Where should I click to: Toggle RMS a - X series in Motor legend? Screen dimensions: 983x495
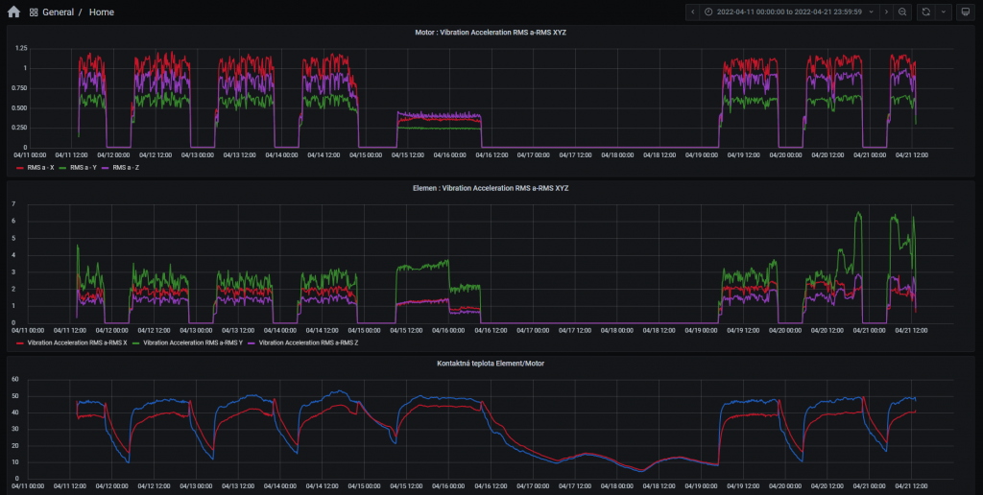tap(40, 167)
